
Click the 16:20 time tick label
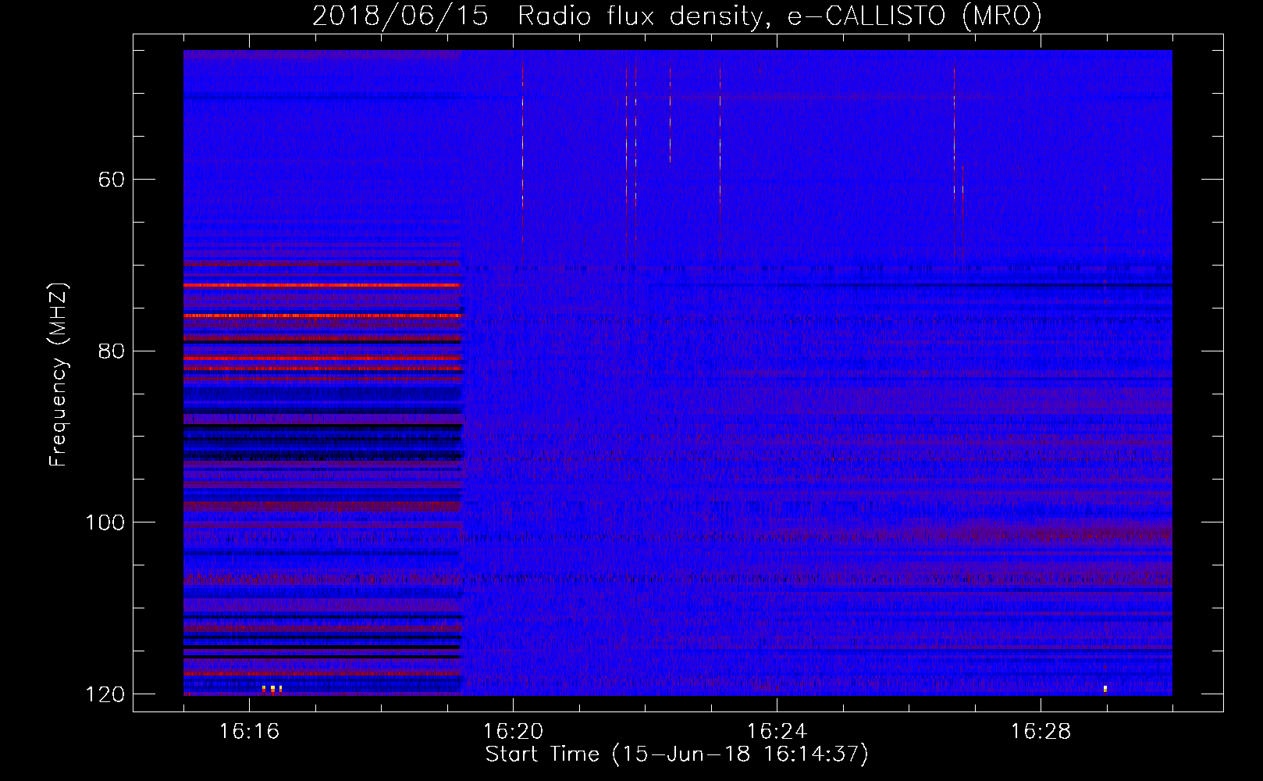click(513, 732)
